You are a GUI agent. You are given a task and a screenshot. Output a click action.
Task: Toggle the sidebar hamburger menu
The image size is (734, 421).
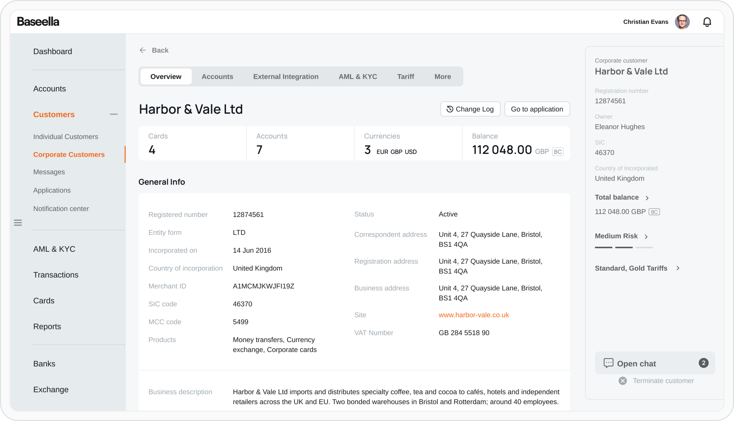coord(18,223)
